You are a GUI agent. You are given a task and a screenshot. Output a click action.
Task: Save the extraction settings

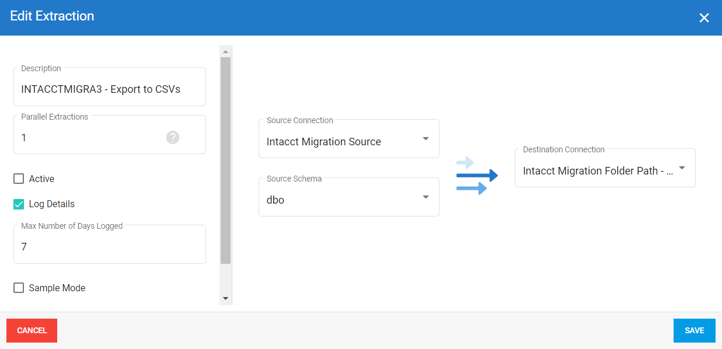pyautogui.click(x=694, y=330)
